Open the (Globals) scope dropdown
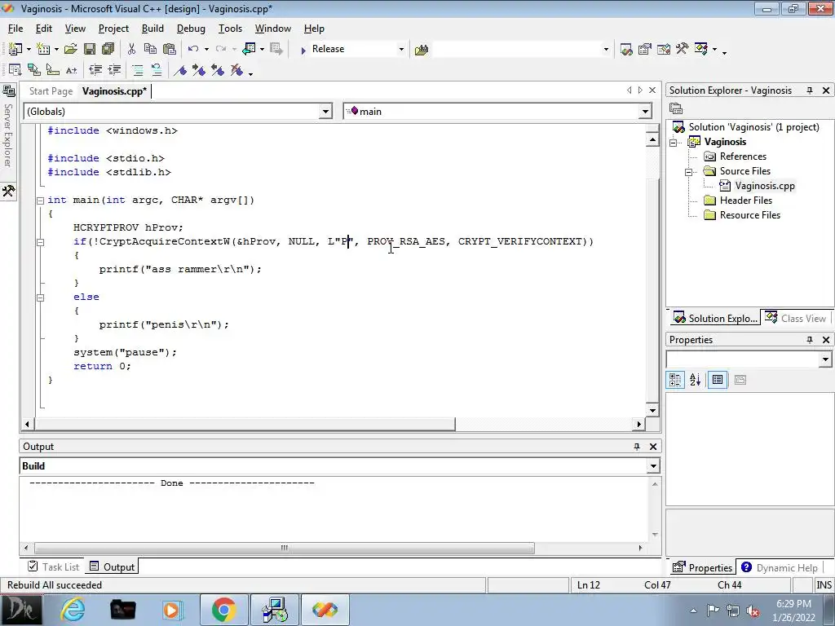Image resolution: width=835 pixels, height=626 pixels. [x=325, y=111]
